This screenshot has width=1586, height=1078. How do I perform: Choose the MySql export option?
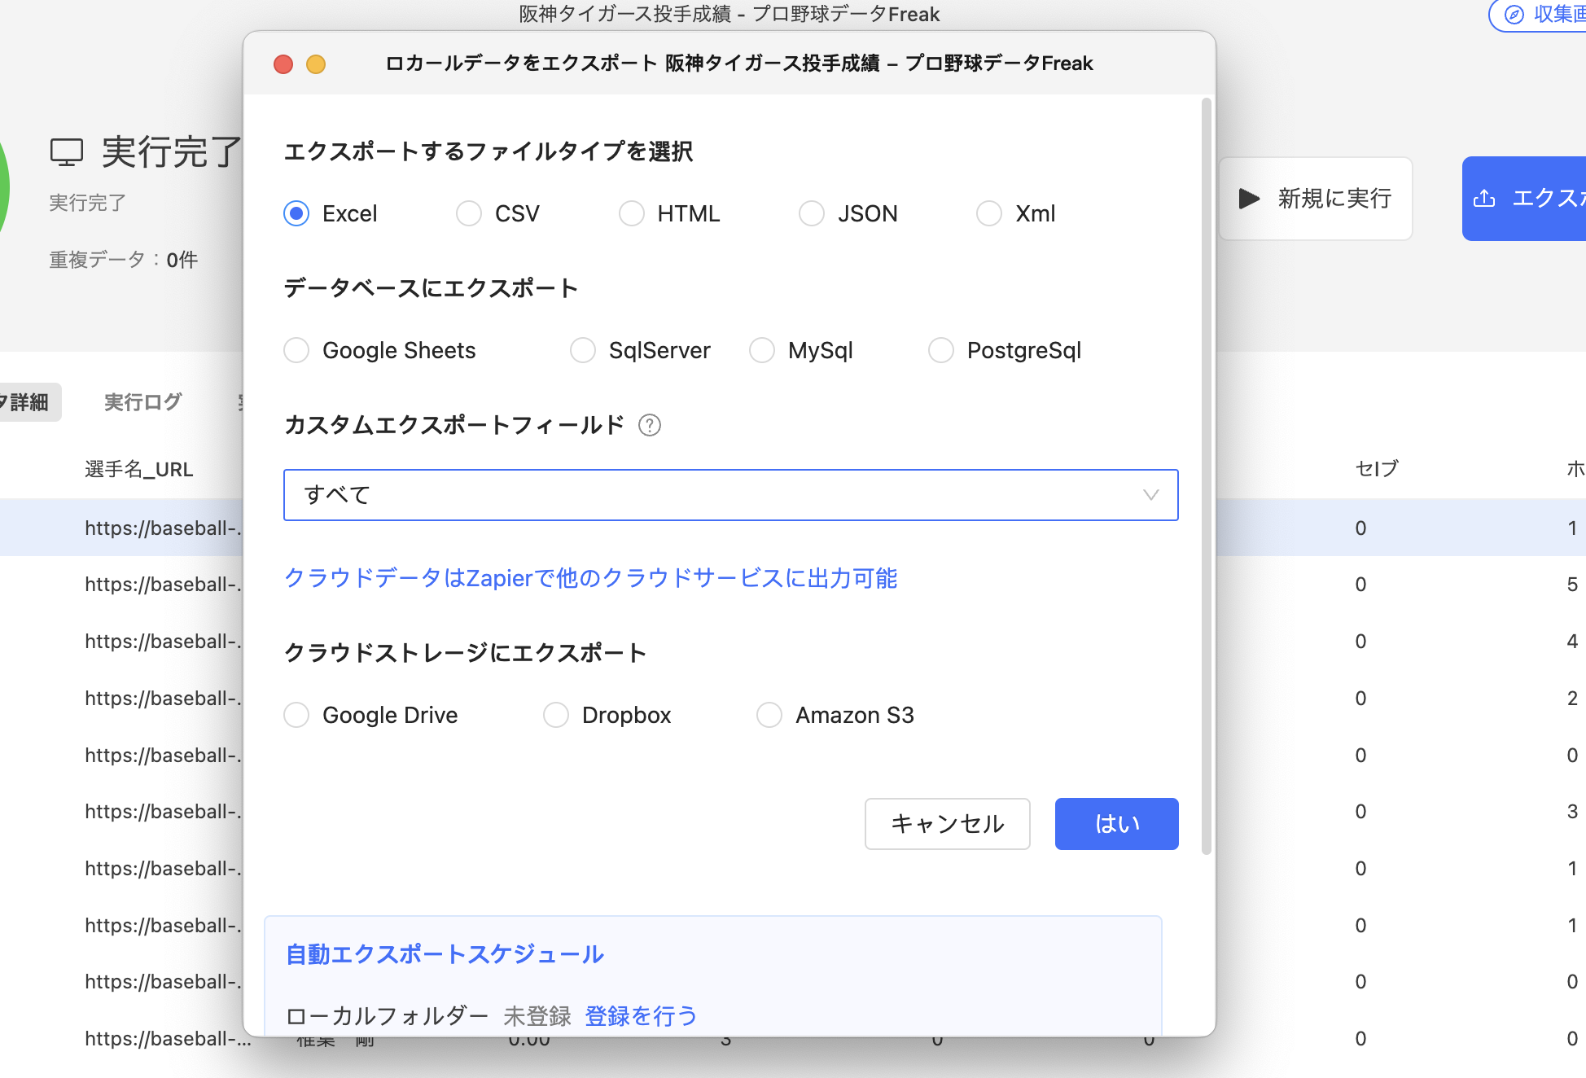pyautogui.click(x=762, y=350)
